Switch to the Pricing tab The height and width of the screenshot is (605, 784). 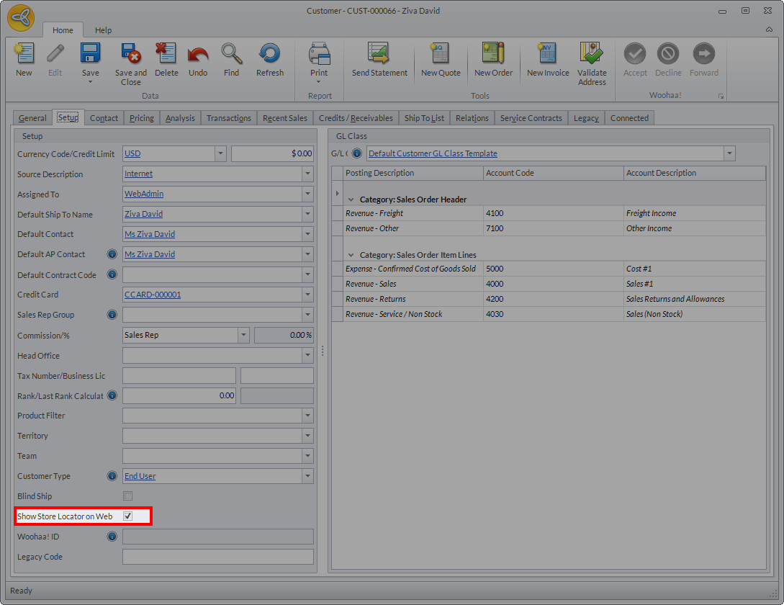(141, 118)
